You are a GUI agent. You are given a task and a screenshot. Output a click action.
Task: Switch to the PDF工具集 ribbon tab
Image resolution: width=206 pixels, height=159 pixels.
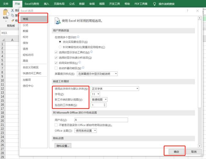pyautogui.click(x=141, y=4)
